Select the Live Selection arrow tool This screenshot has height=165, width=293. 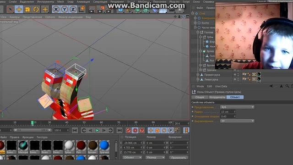pos(10,9)
